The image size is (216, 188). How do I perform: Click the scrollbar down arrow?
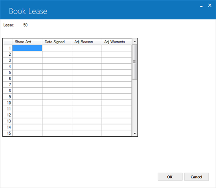pyautogui.click(x=135, y=134)
